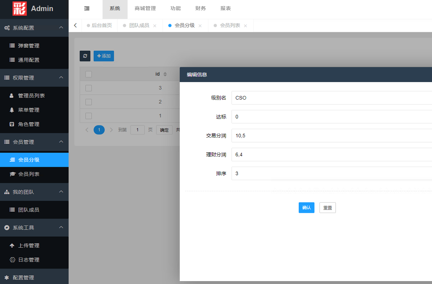Close the 会员列表 tab using x
Screen dimensions: 432x284
pos(246,26)
